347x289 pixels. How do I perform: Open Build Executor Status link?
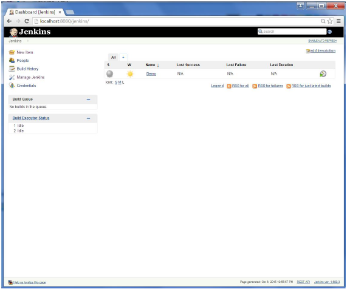point(31,118)
